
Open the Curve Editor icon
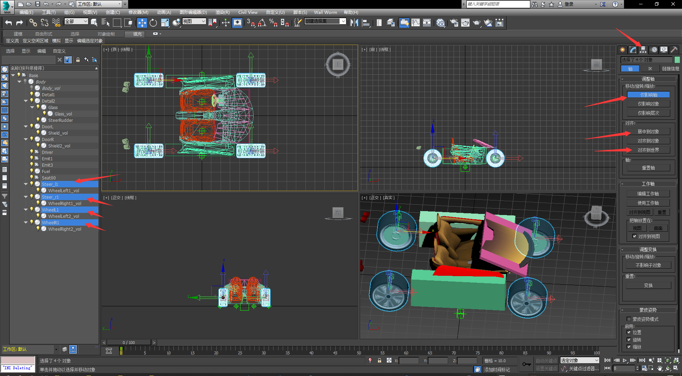point(415,23)
